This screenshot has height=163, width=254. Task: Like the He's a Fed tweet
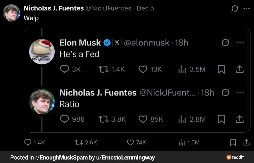[143, 69]
